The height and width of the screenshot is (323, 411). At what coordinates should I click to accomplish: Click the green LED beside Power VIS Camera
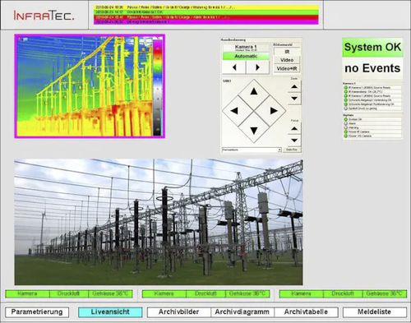point(346,136)
